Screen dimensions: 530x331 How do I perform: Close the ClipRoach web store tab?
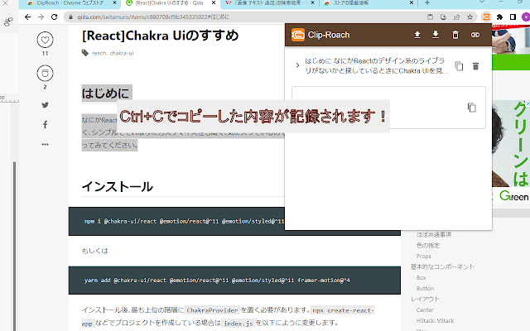tap(114, 2)
